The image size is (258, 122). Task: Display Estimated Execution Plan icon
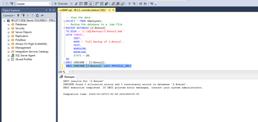point(81,4)
